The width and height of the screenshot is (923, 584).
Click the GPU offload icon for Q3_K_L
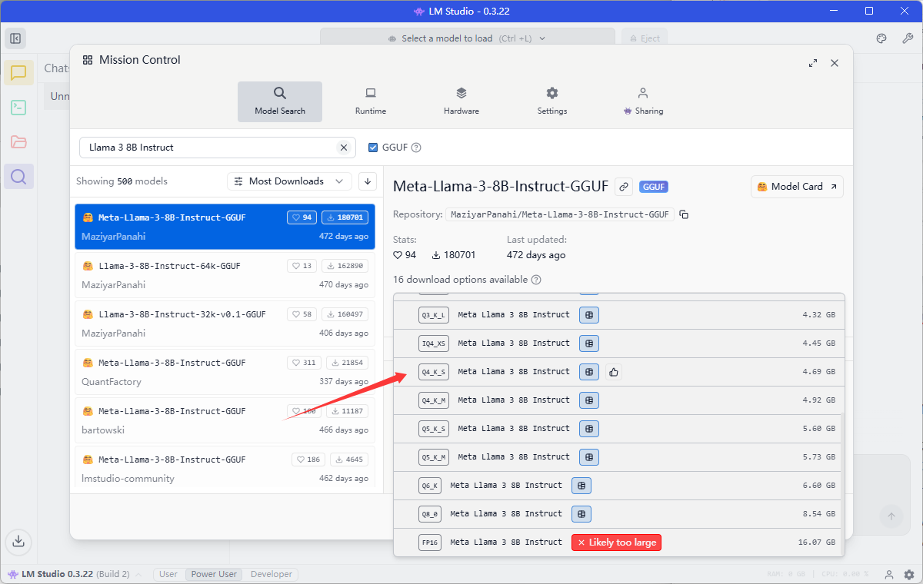(x=589, y=315)
